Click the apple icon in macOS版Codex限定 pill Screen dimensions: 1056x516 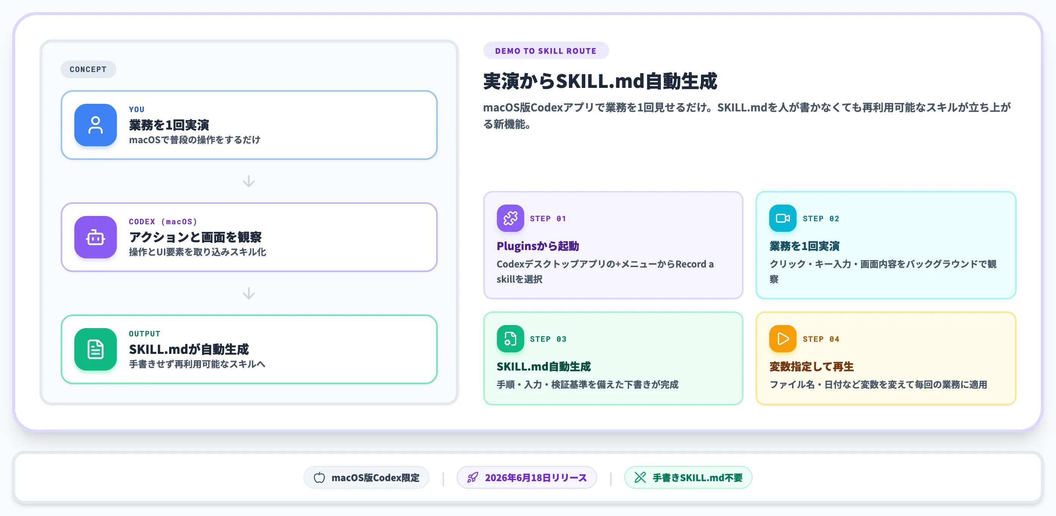[x=319, y=477]
